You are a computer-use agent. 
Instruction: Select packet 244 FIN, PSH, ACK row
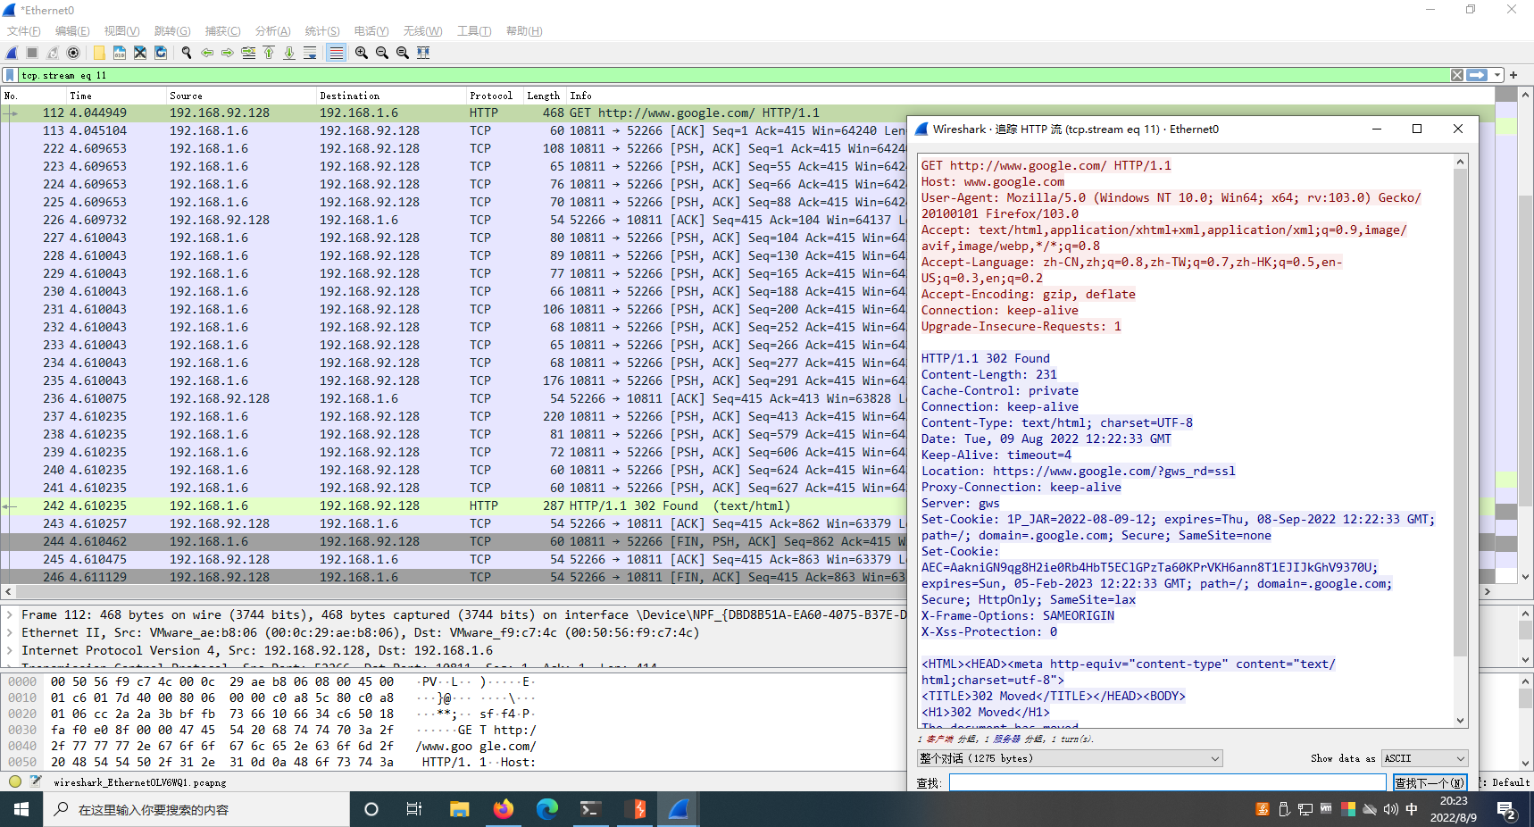pyautogui.click(x=454, y=541)
